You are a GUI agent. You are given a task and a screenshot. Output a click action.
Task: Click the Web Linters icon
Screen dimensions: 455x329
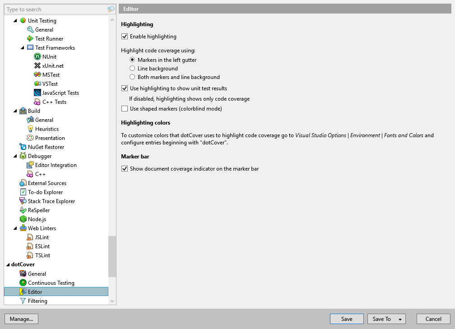[x=23, y=228]
